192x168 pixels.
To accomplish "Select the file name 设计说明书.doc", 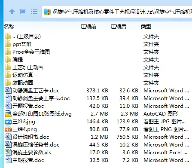I will 30,137.
